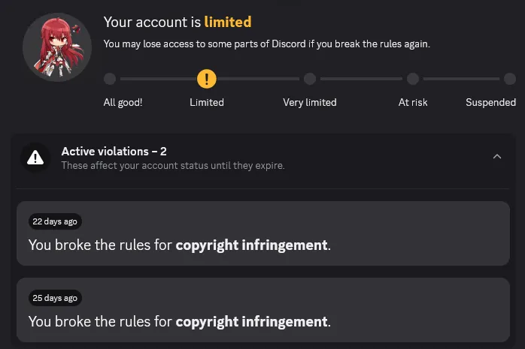Screen dimensions: 525x349
Task: Open the violation from 22 days ago
Action: pyautogui.click(x=263, y=233)
